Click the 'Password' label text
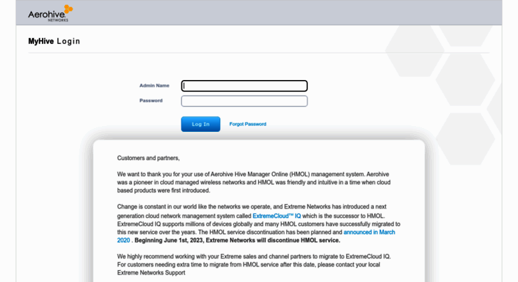Screen dimensions: 518x282 tap(151, 101)
